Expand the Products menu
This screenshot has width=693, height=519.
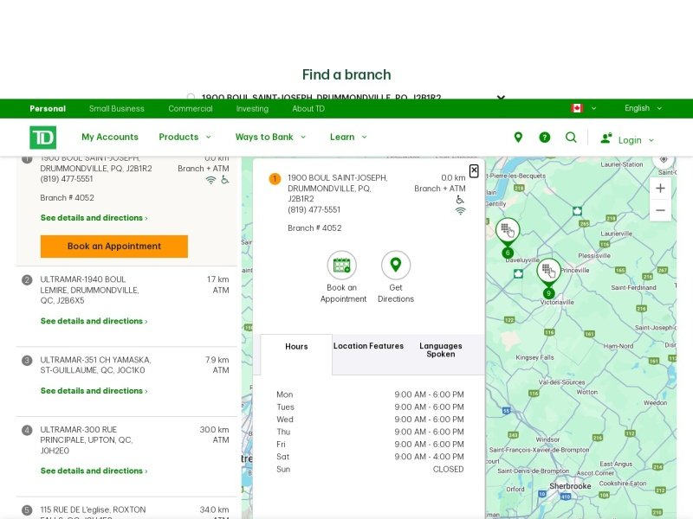[x=185, y=137]
